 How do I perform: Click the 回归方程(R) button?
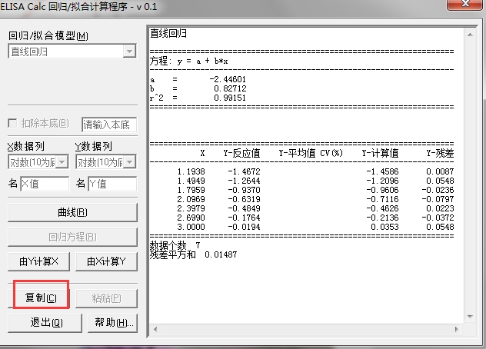coord(72,237)
